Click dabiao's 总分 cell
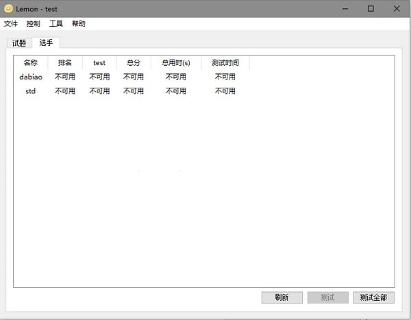 tap(134, 77)
